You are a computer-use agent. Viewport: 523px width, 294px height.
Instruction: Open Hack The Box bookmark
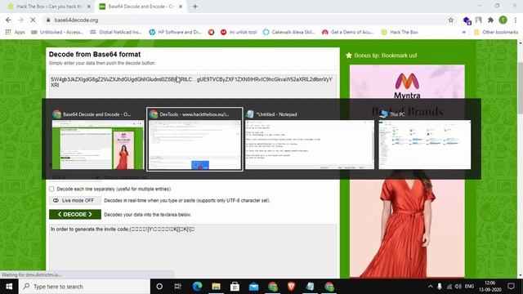point(400,32)
